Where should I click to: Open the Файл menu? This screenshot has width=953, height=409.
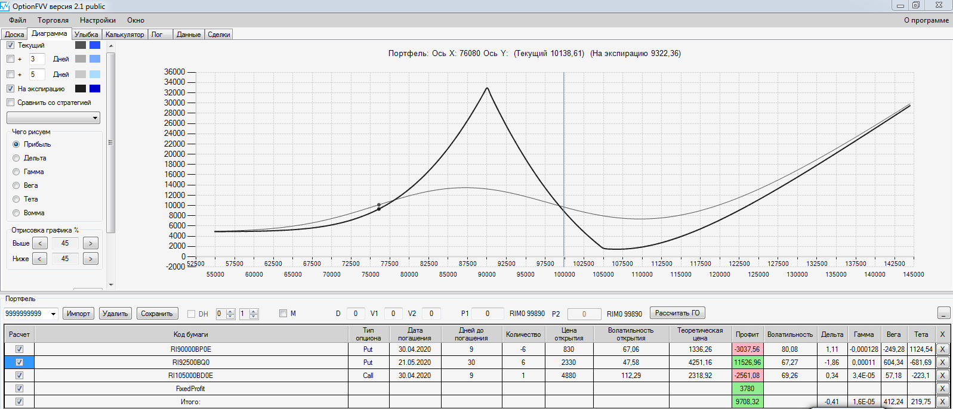tap(18, 20)
